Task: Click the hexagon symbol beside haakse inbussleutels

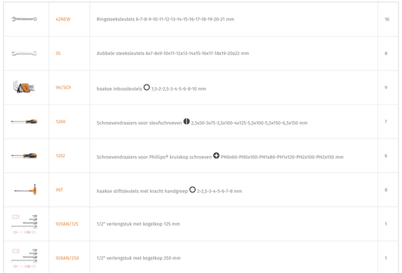Action: tap(147, 87)
